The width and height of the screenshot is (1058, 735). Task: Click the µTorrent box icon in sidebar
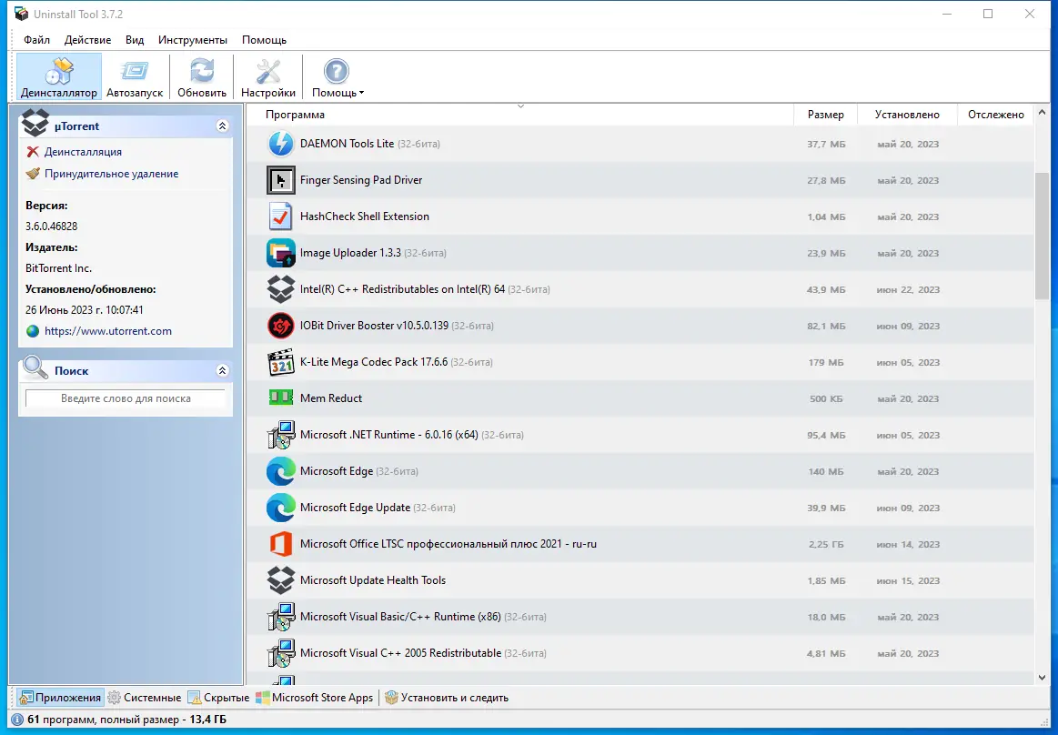tap(35, 124)
